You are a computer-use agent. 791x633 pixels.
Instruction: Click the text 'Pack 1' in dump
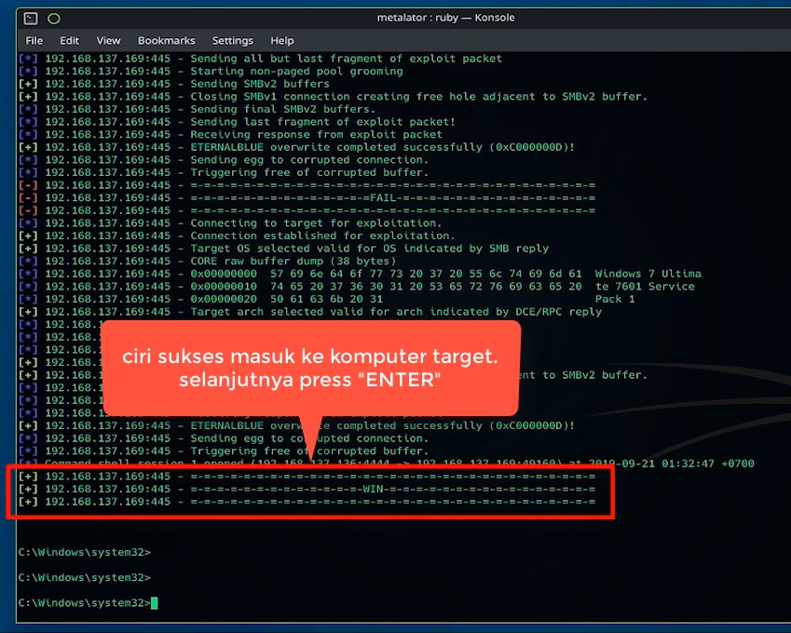615,299
